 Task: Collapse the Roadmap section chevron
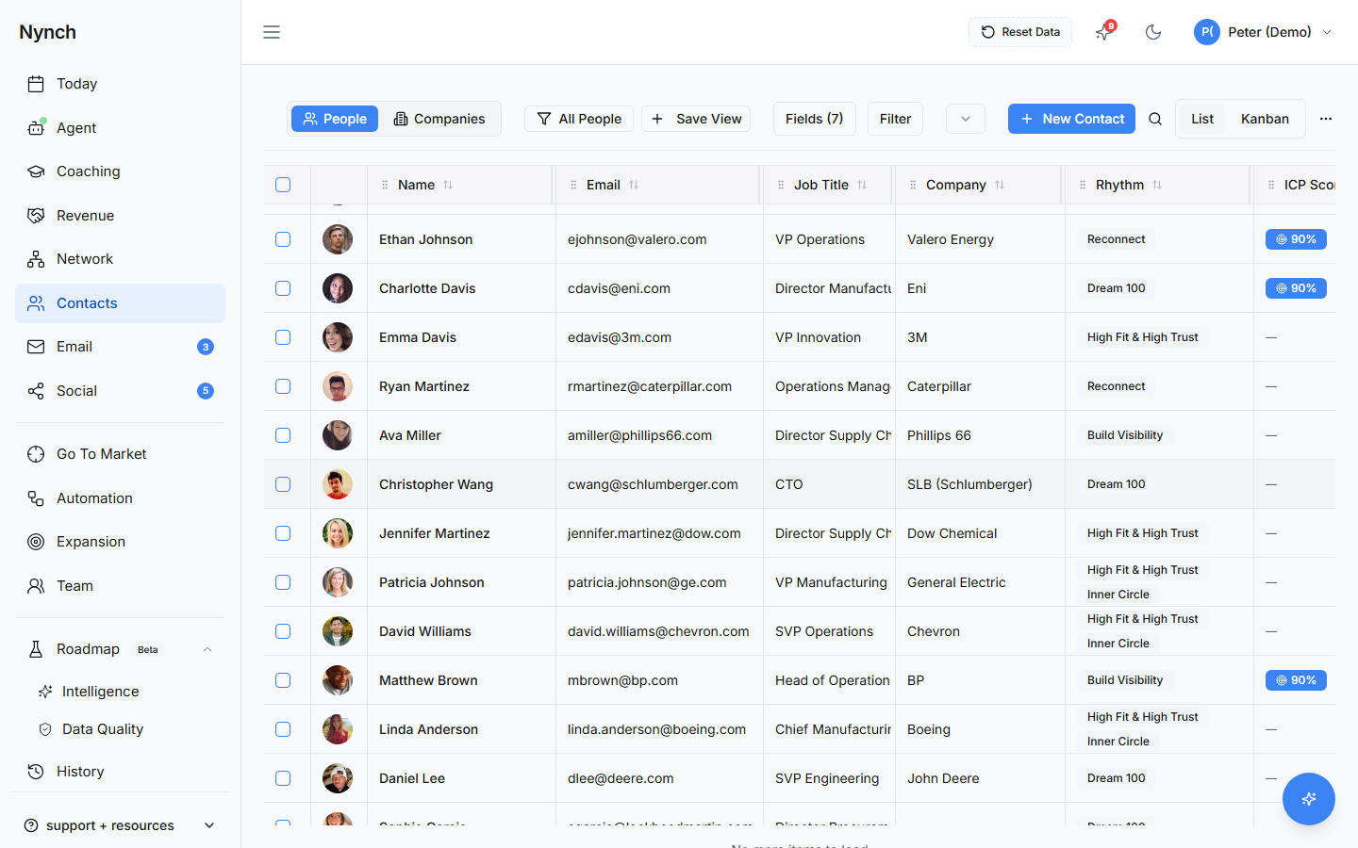coord(207,649)
